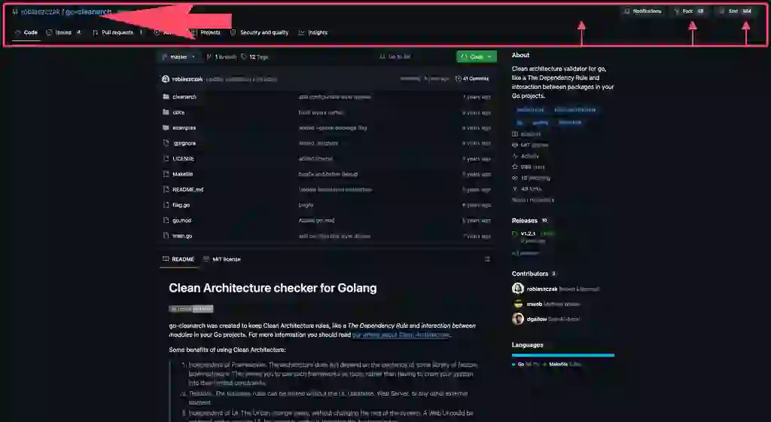Click the Makefile language label
Image resolution: width=771 pixels, height=422 pixels.
coord(558,365)
